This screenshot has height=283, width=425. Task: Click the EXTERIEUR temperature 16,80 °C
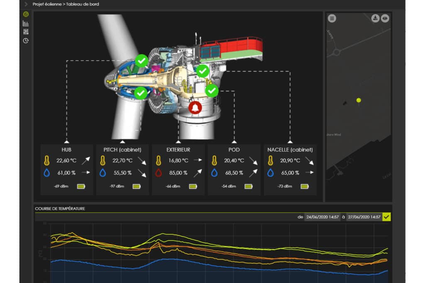click(178, 160)
